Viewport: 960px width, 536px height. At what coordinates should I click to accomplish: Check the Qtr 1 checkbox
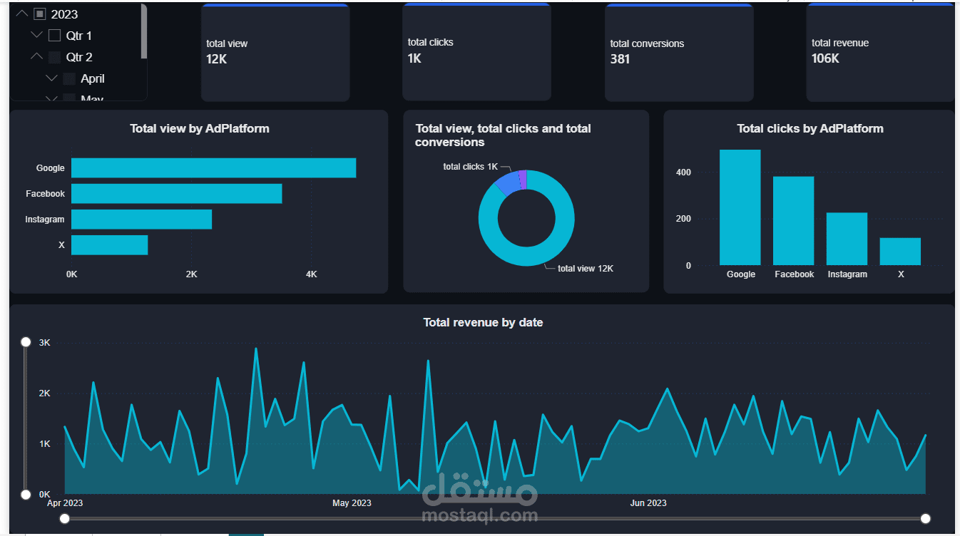coord(54,36)
